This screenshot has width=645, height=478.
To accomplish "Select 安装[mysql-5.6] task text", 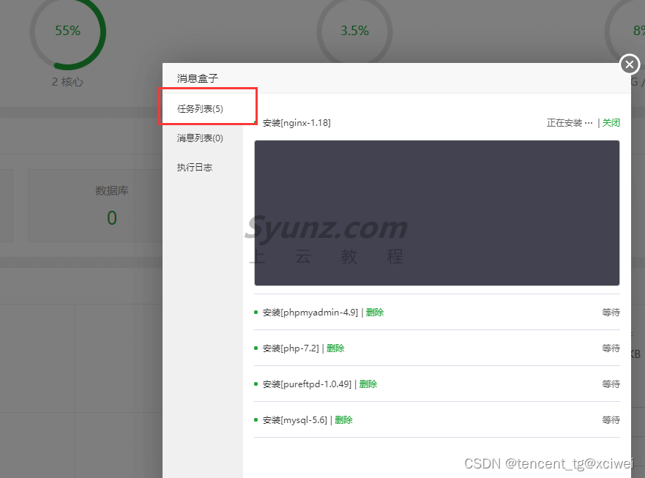I will 295,420.
